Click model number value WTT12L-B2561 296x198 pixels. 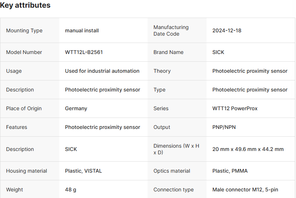[84, 52]
